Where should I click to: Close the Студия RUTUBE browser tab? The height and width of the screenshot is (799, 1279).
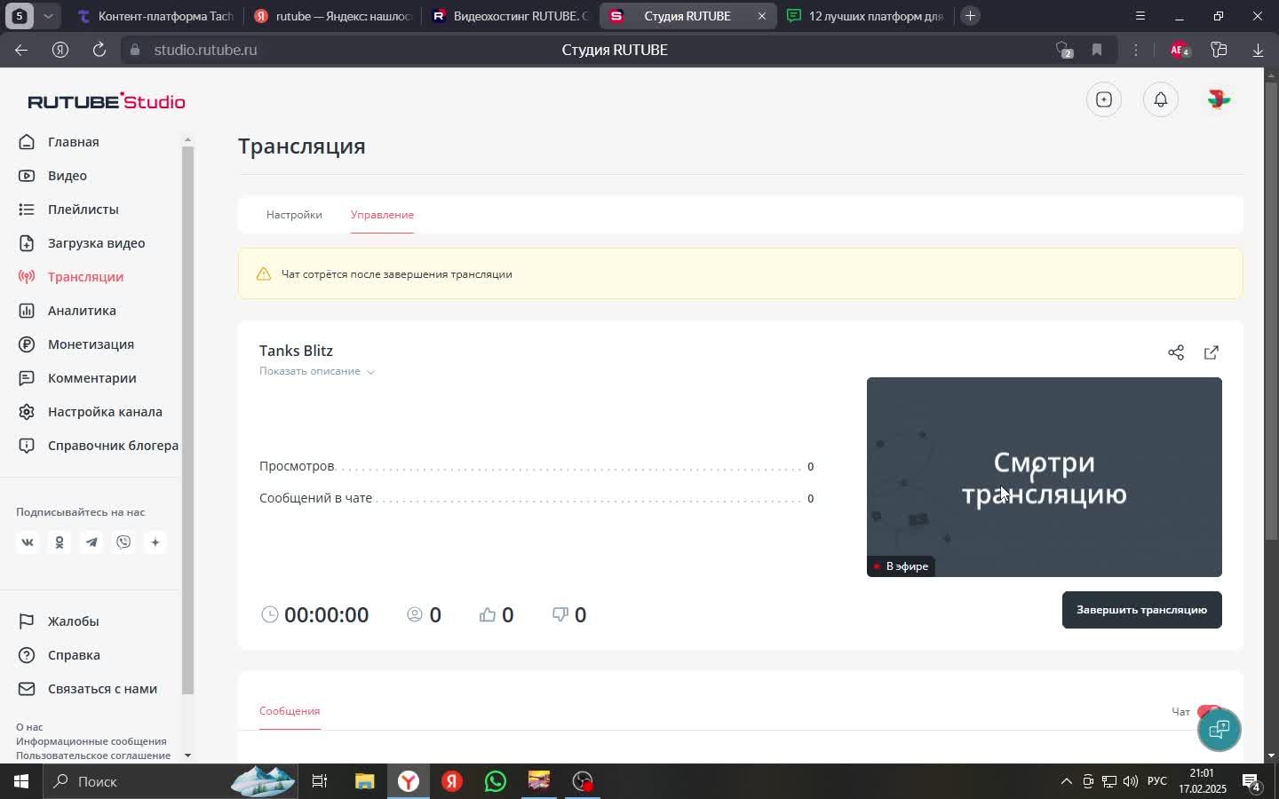(761, 16)
